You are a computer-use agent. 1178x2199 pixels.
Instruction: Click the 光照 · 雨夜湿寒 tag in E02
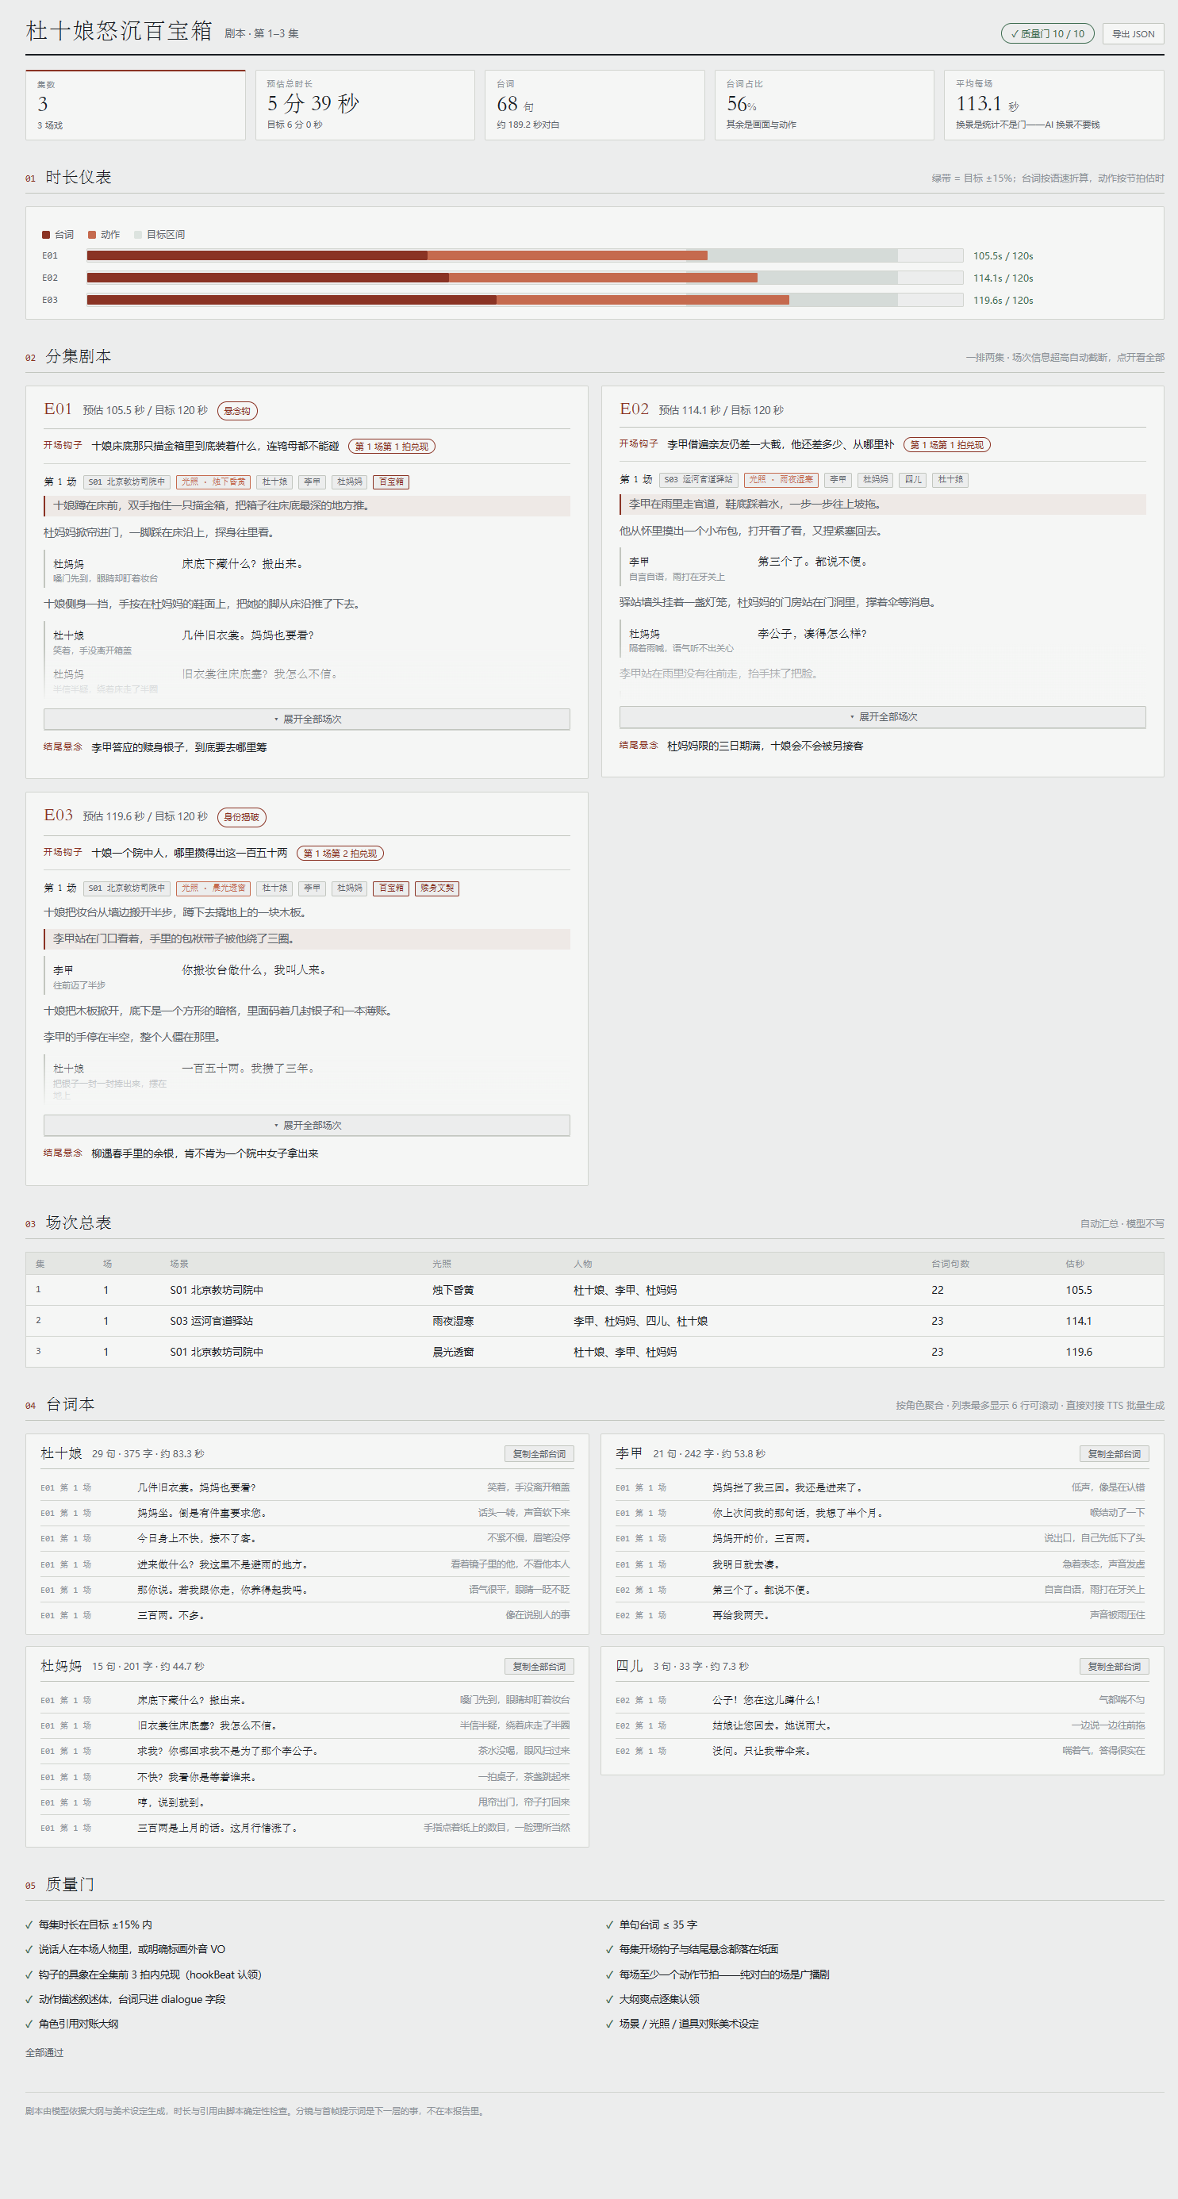781,480
